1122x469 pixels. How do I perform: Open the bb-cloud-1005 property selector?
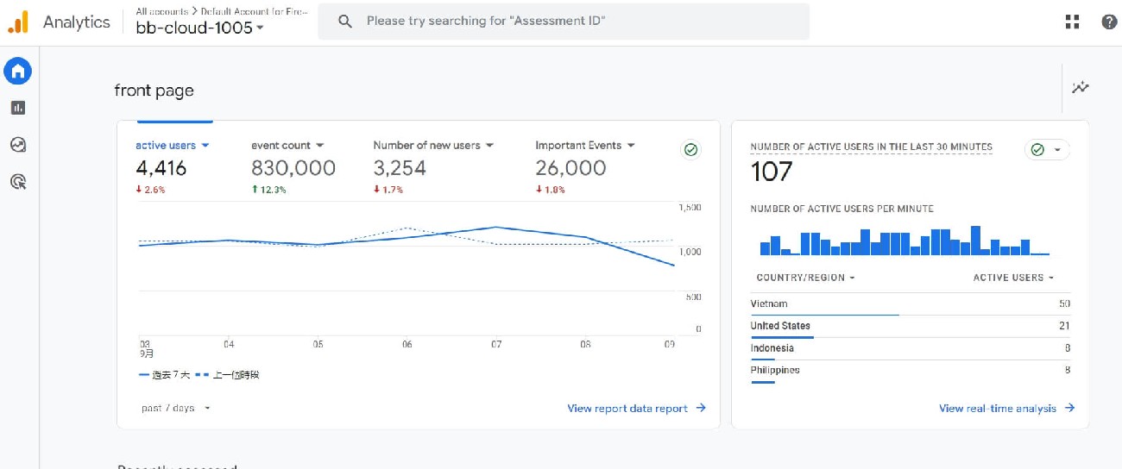(199, 28)
